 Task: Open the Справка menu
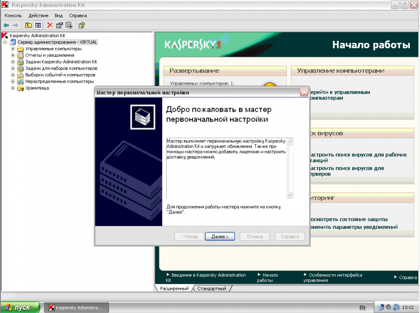tap(78, 16)
